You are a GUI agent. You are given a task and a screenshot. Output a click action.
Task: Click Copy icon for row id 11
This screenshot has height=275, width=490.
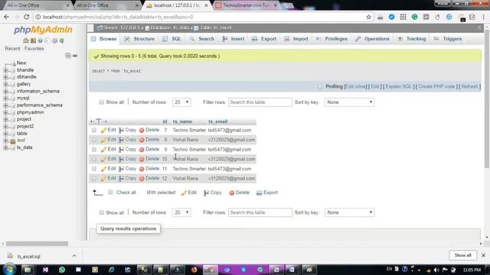tap(121, 169)
